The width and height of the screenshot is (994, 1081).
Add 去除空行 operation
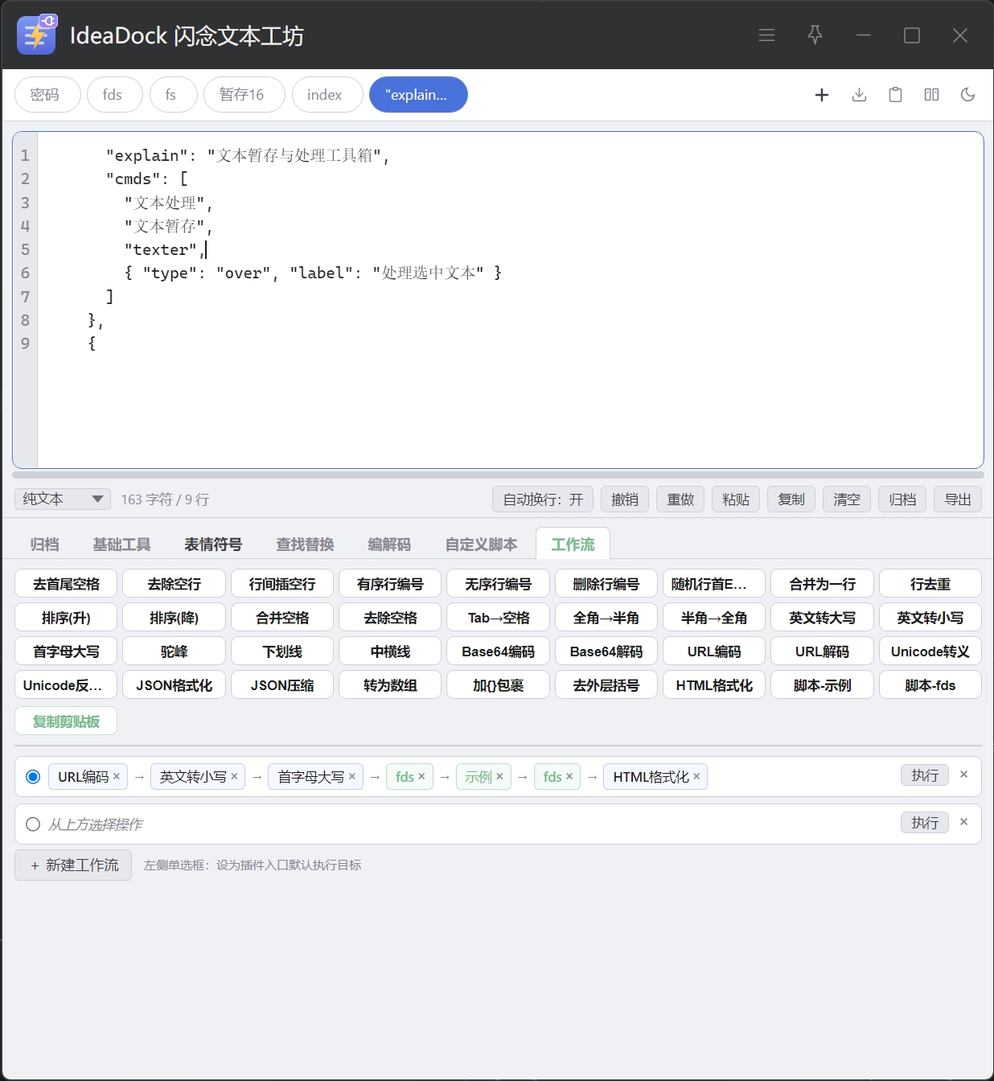(175, 584)
